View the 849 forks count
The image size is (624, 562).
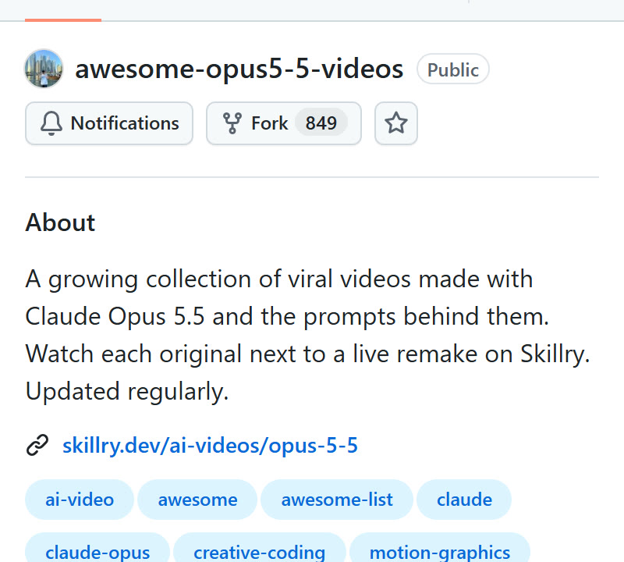click(x=321, y=123)
